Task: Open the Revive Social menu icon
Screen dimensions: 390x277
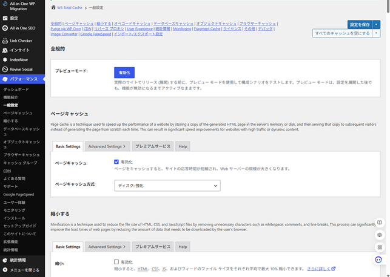Action: click(5, 69)
